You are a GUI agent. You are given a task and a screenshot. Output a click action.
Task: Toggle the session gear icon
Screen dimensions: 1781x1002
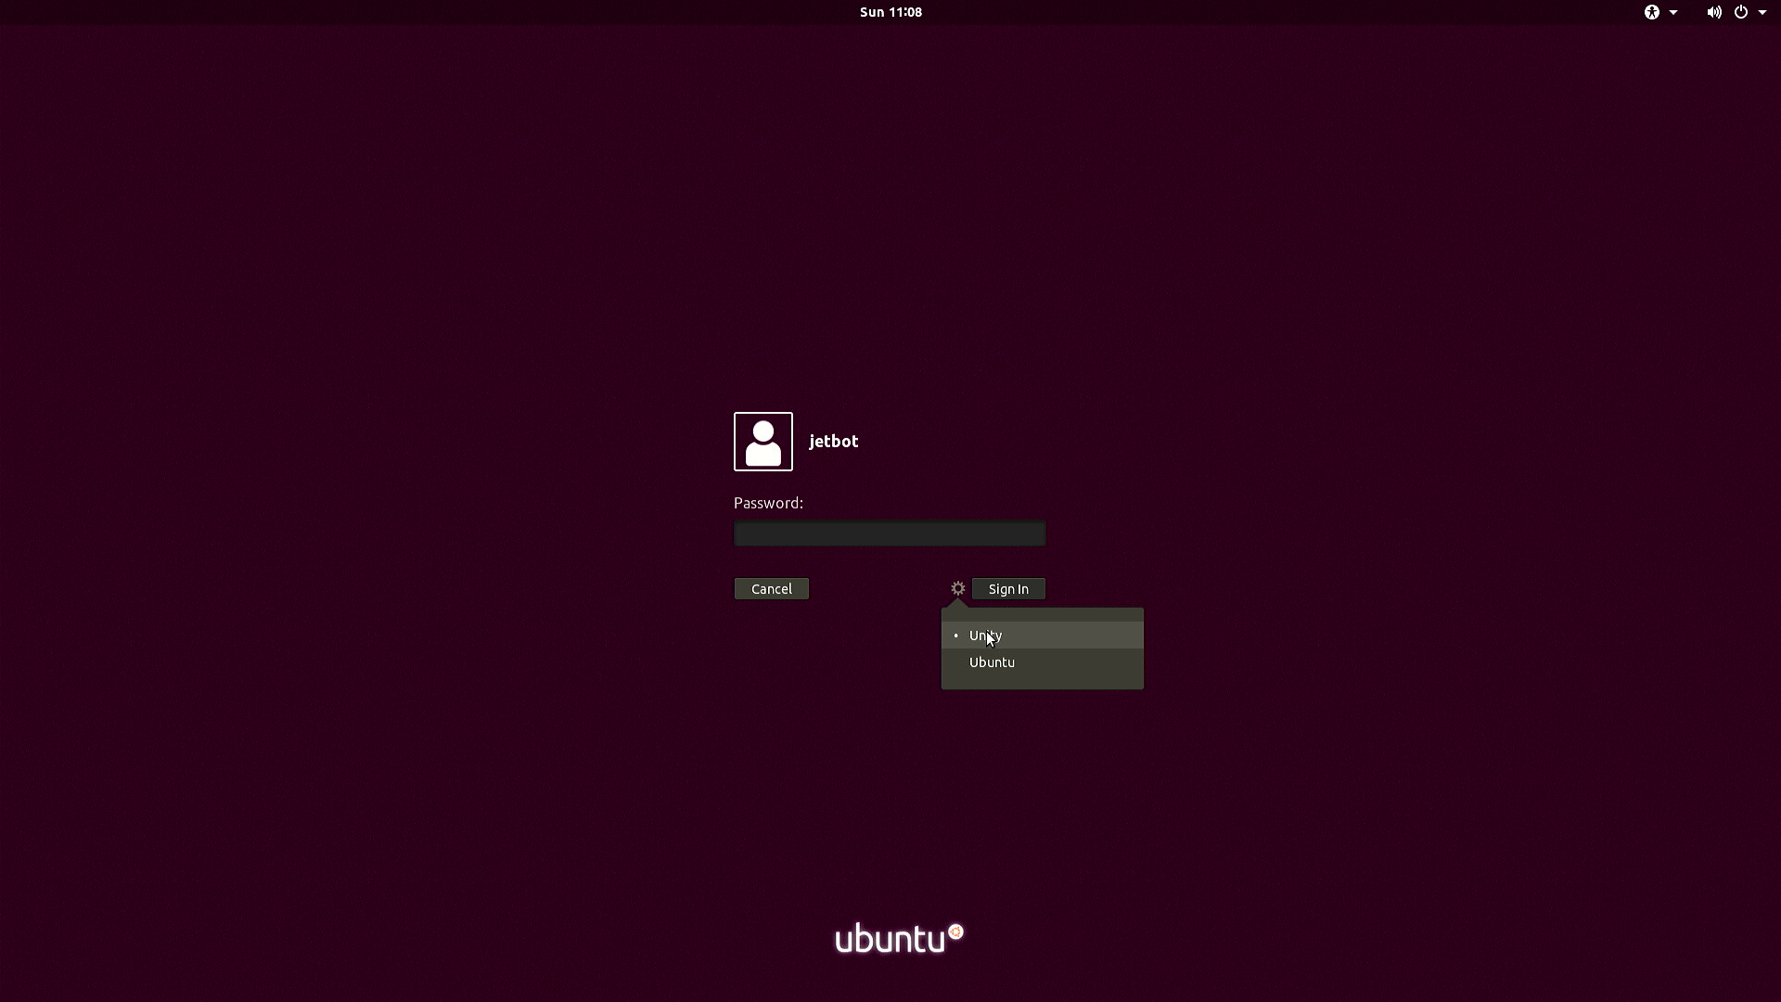click(958, 588)
